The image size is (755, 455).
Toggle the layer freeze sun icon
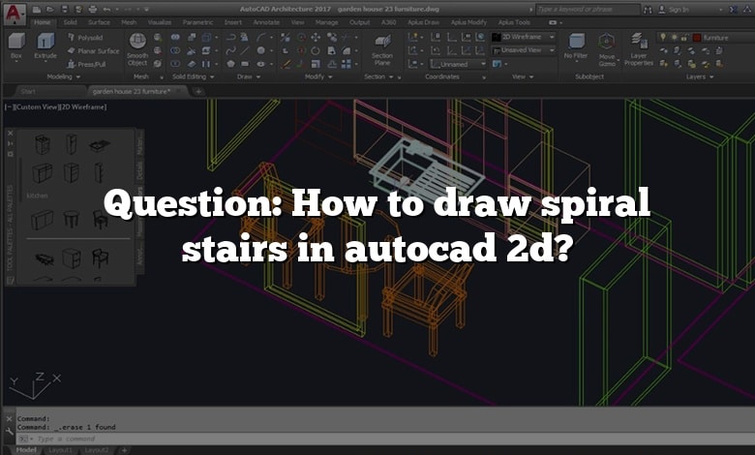673,37
